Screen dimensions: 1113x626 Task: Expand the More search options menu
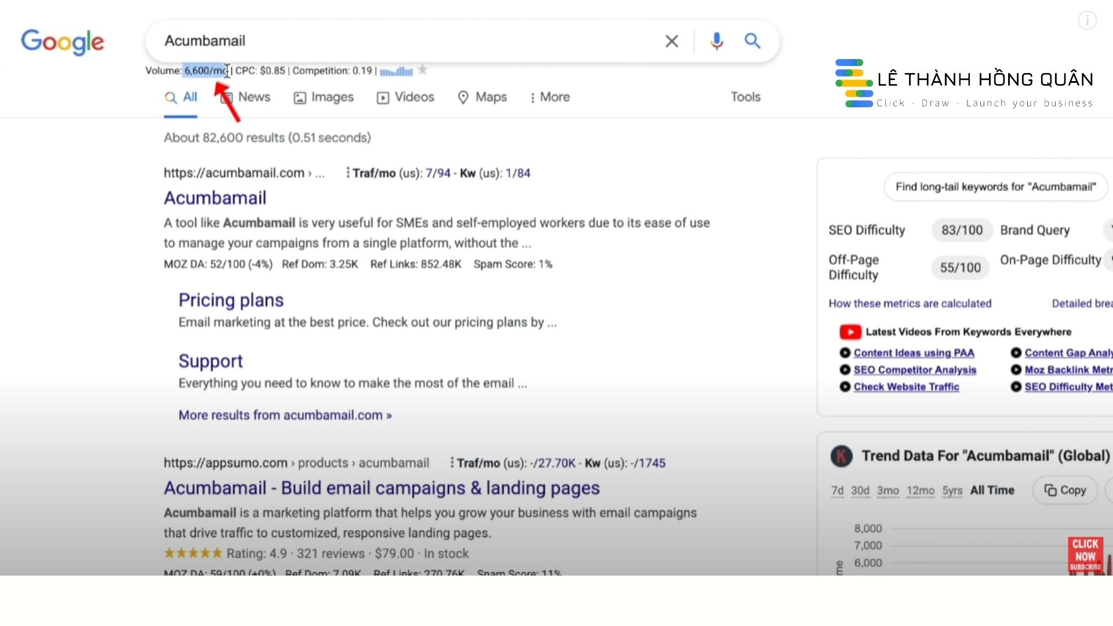550,97
